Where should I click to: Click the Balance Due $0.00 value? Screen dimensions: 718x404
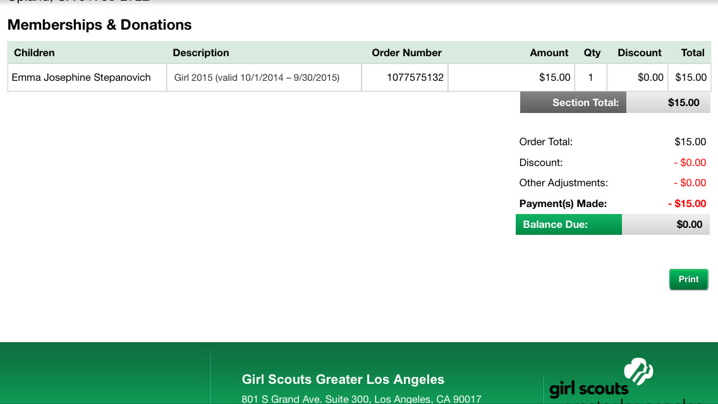pyautogui.click(x=689, y=224)
